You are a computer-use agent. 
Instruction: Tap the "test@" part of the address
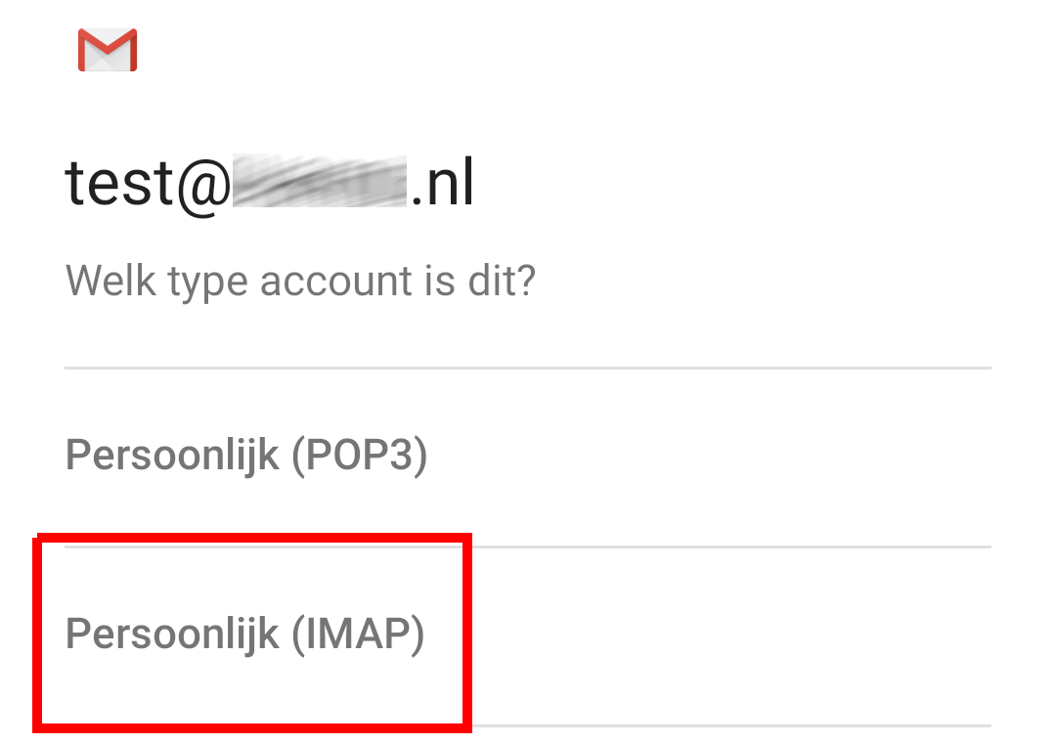pyautogui.click(x=147, y=185)
